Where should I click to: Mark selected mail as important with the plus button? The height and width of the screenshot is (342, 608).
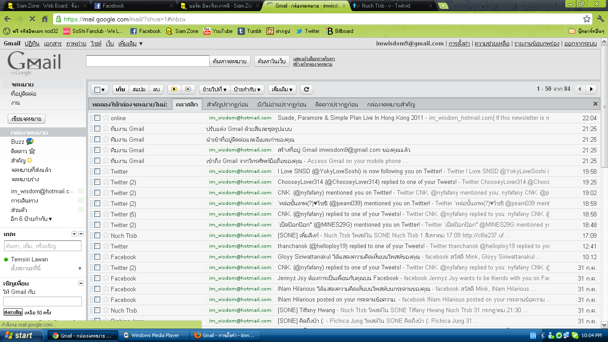tap(174, 89)
